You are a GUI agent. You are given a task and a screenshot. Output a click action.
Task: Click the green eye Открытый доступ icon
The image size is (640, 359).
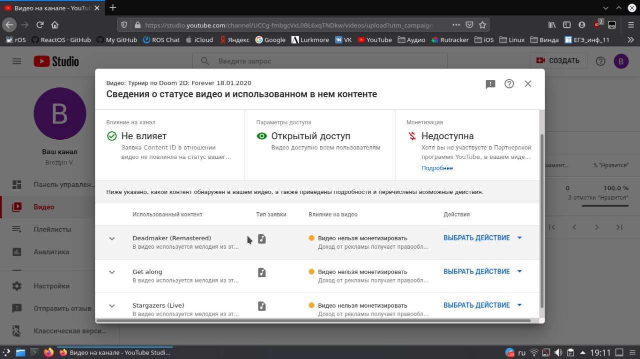point(261,136)
